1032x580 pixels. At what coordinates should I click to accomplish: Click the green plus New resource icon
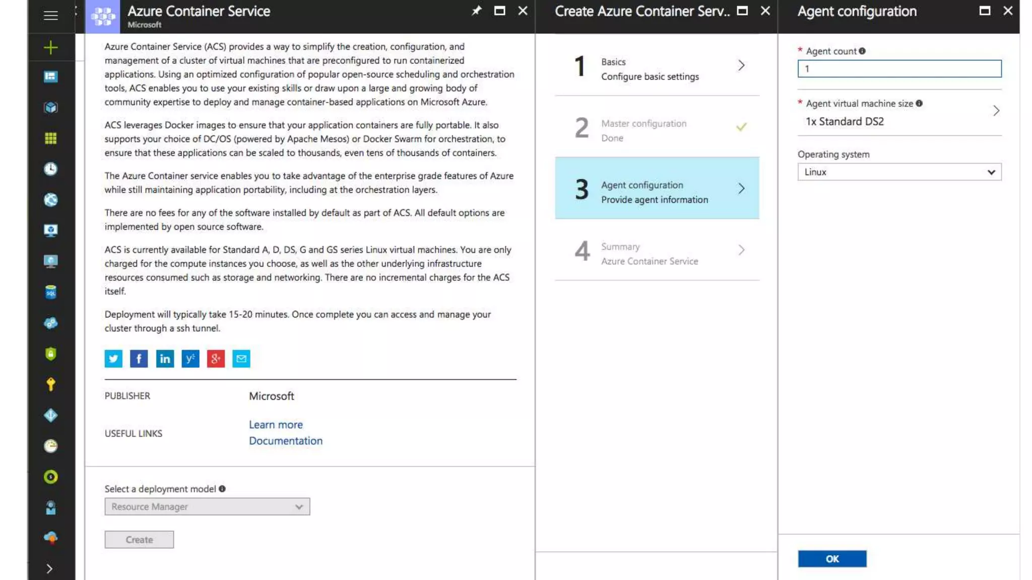[50, 48]
